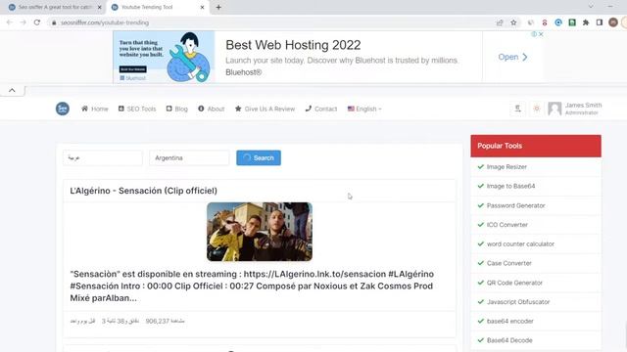Select the Arabic language input field

[103, 158]
